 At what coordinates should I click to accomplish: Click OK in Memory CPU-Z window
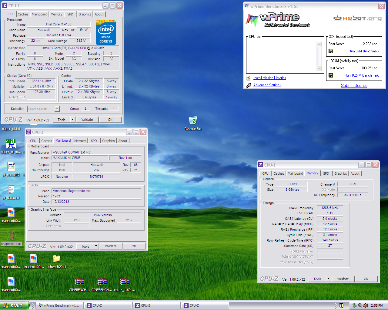coord(366,279)
